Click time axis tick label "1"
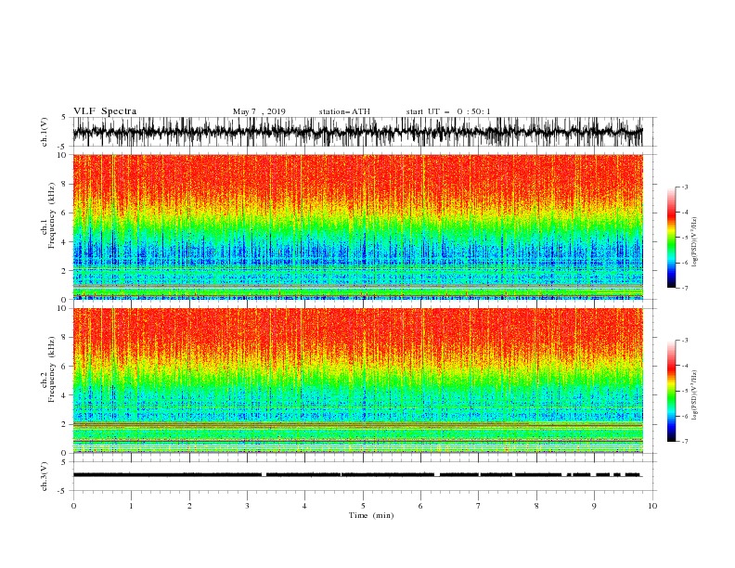735x568 pixels. [131, 506]
